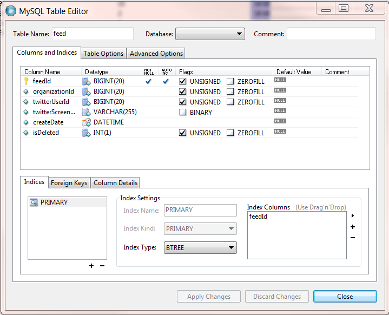Click the diamond icon beside isDeleted
This screenshot has height=315, width=389.
[26, 133]
